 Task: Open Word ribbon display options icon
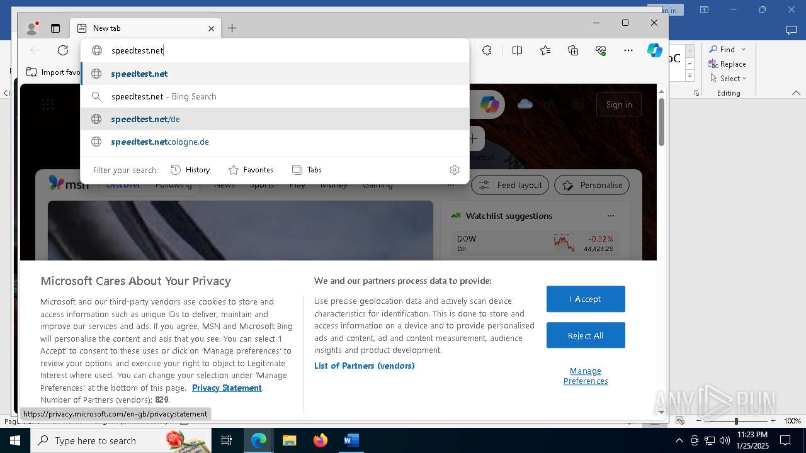tap(705, 9)
